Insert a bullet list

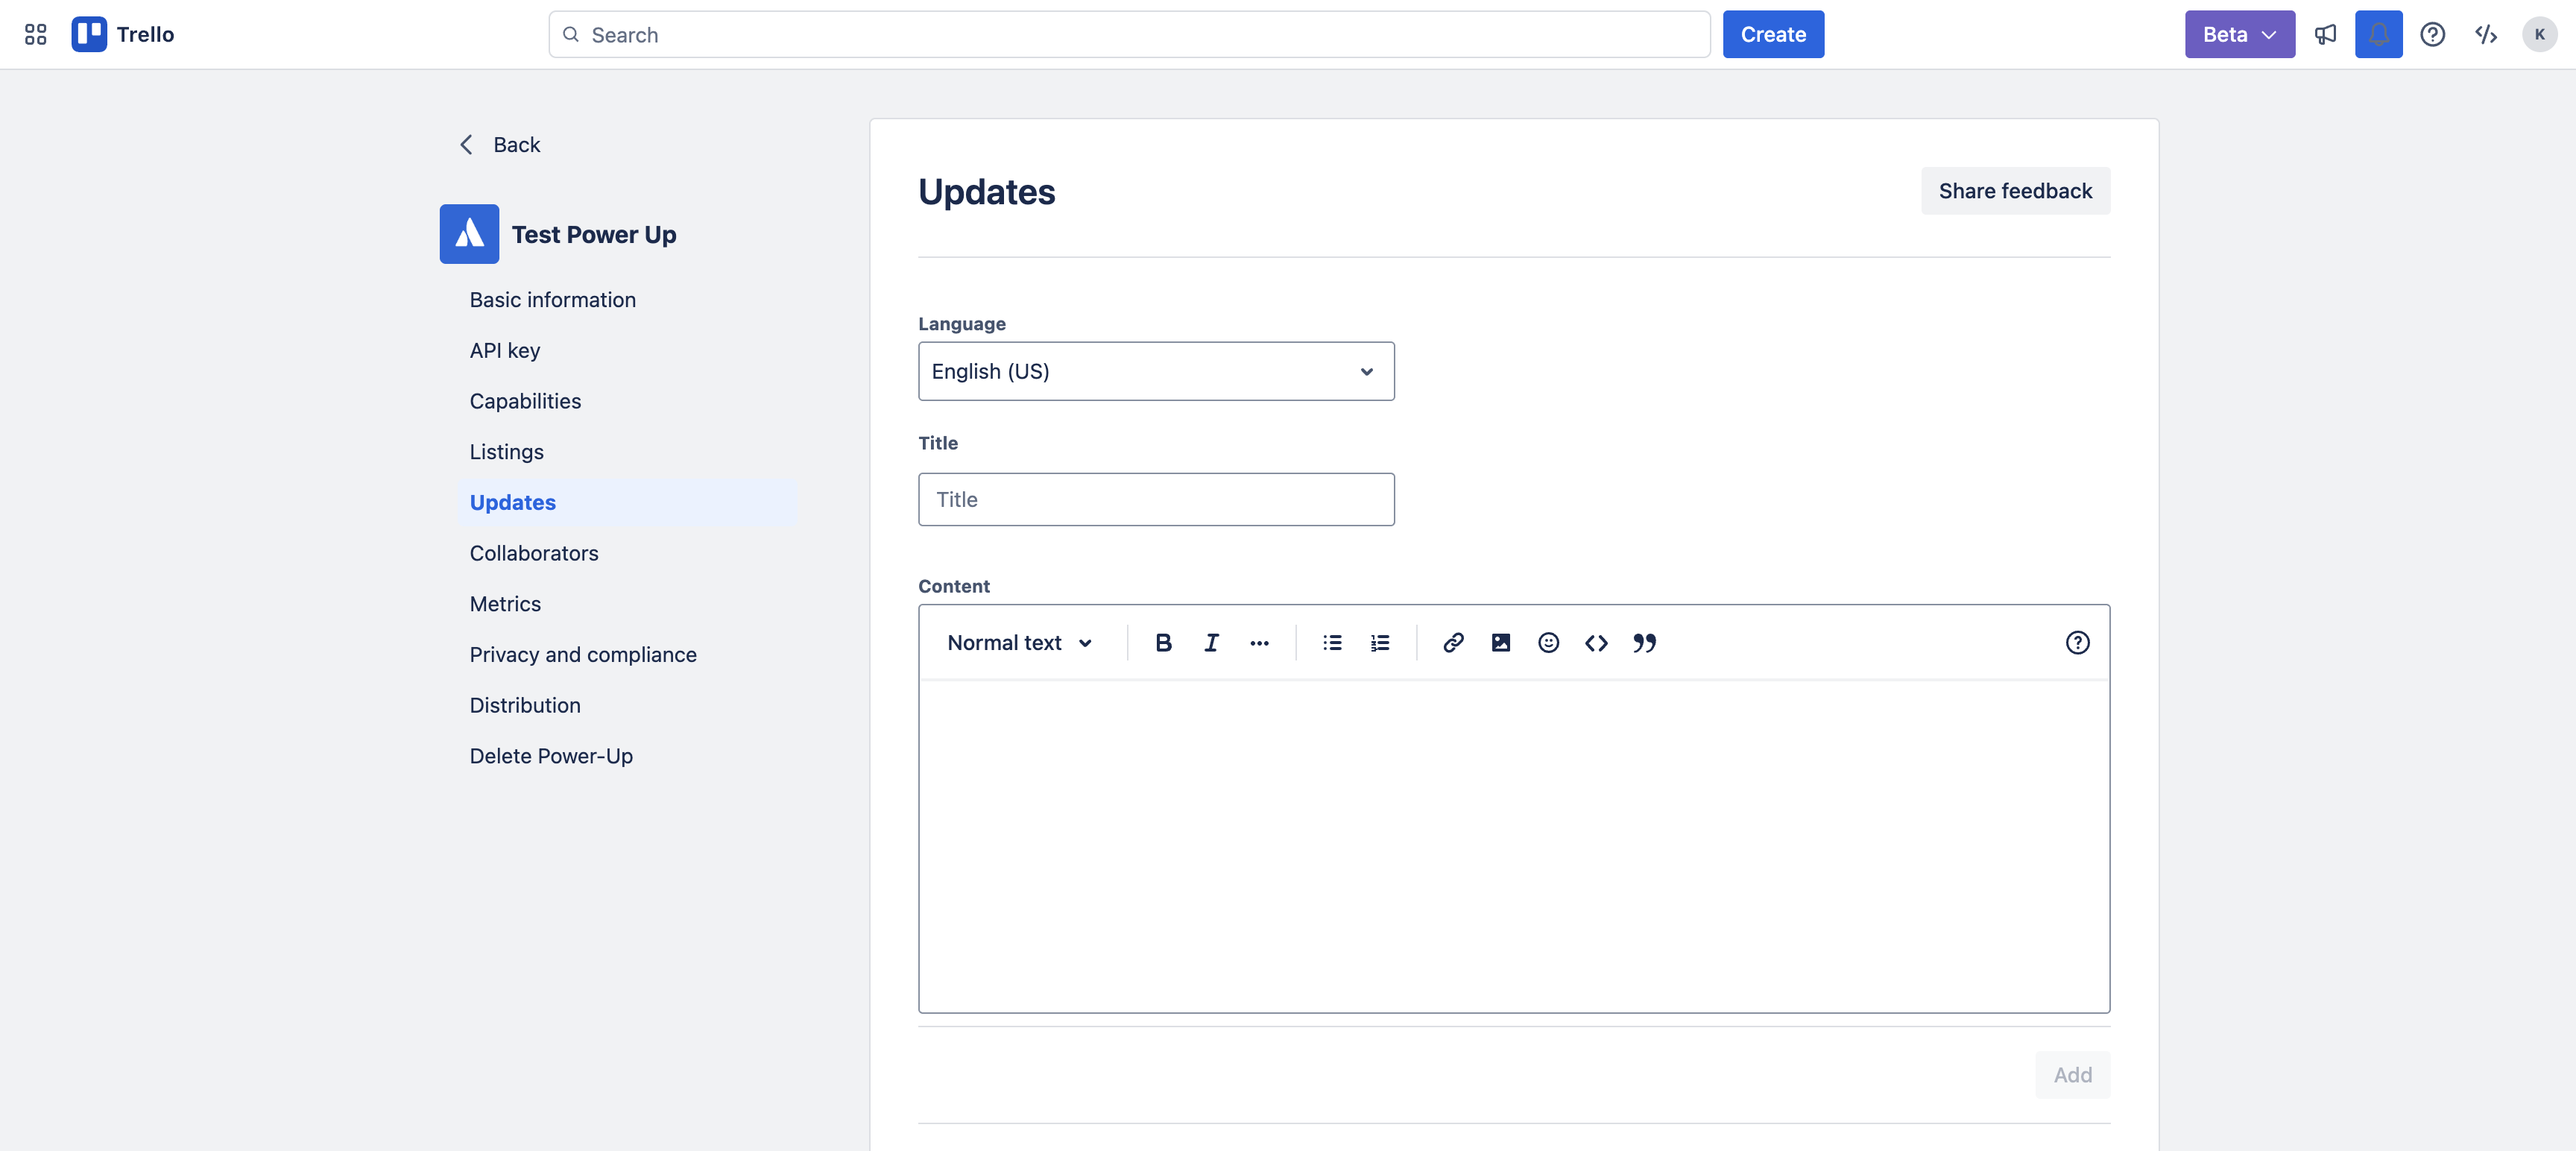pyautogui.click(x=1332, y=643)
